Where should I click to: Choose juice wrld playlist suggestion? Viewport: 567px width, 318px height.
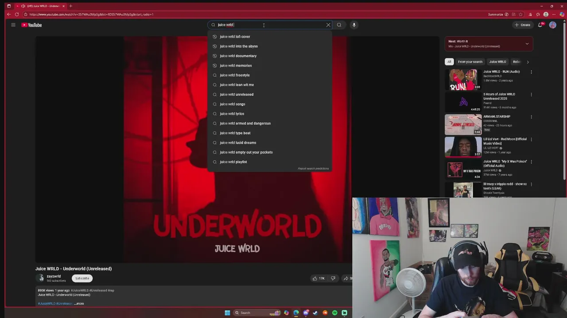pos(269,162)
